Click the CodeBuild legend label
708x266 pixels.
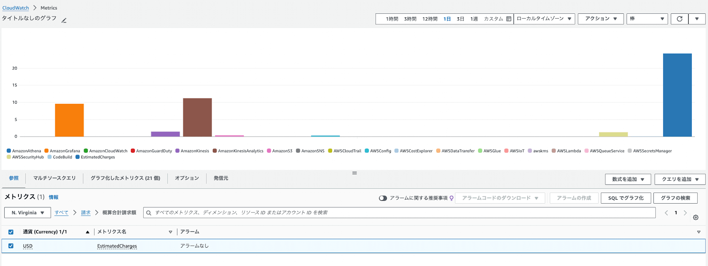tap(62, 157)
